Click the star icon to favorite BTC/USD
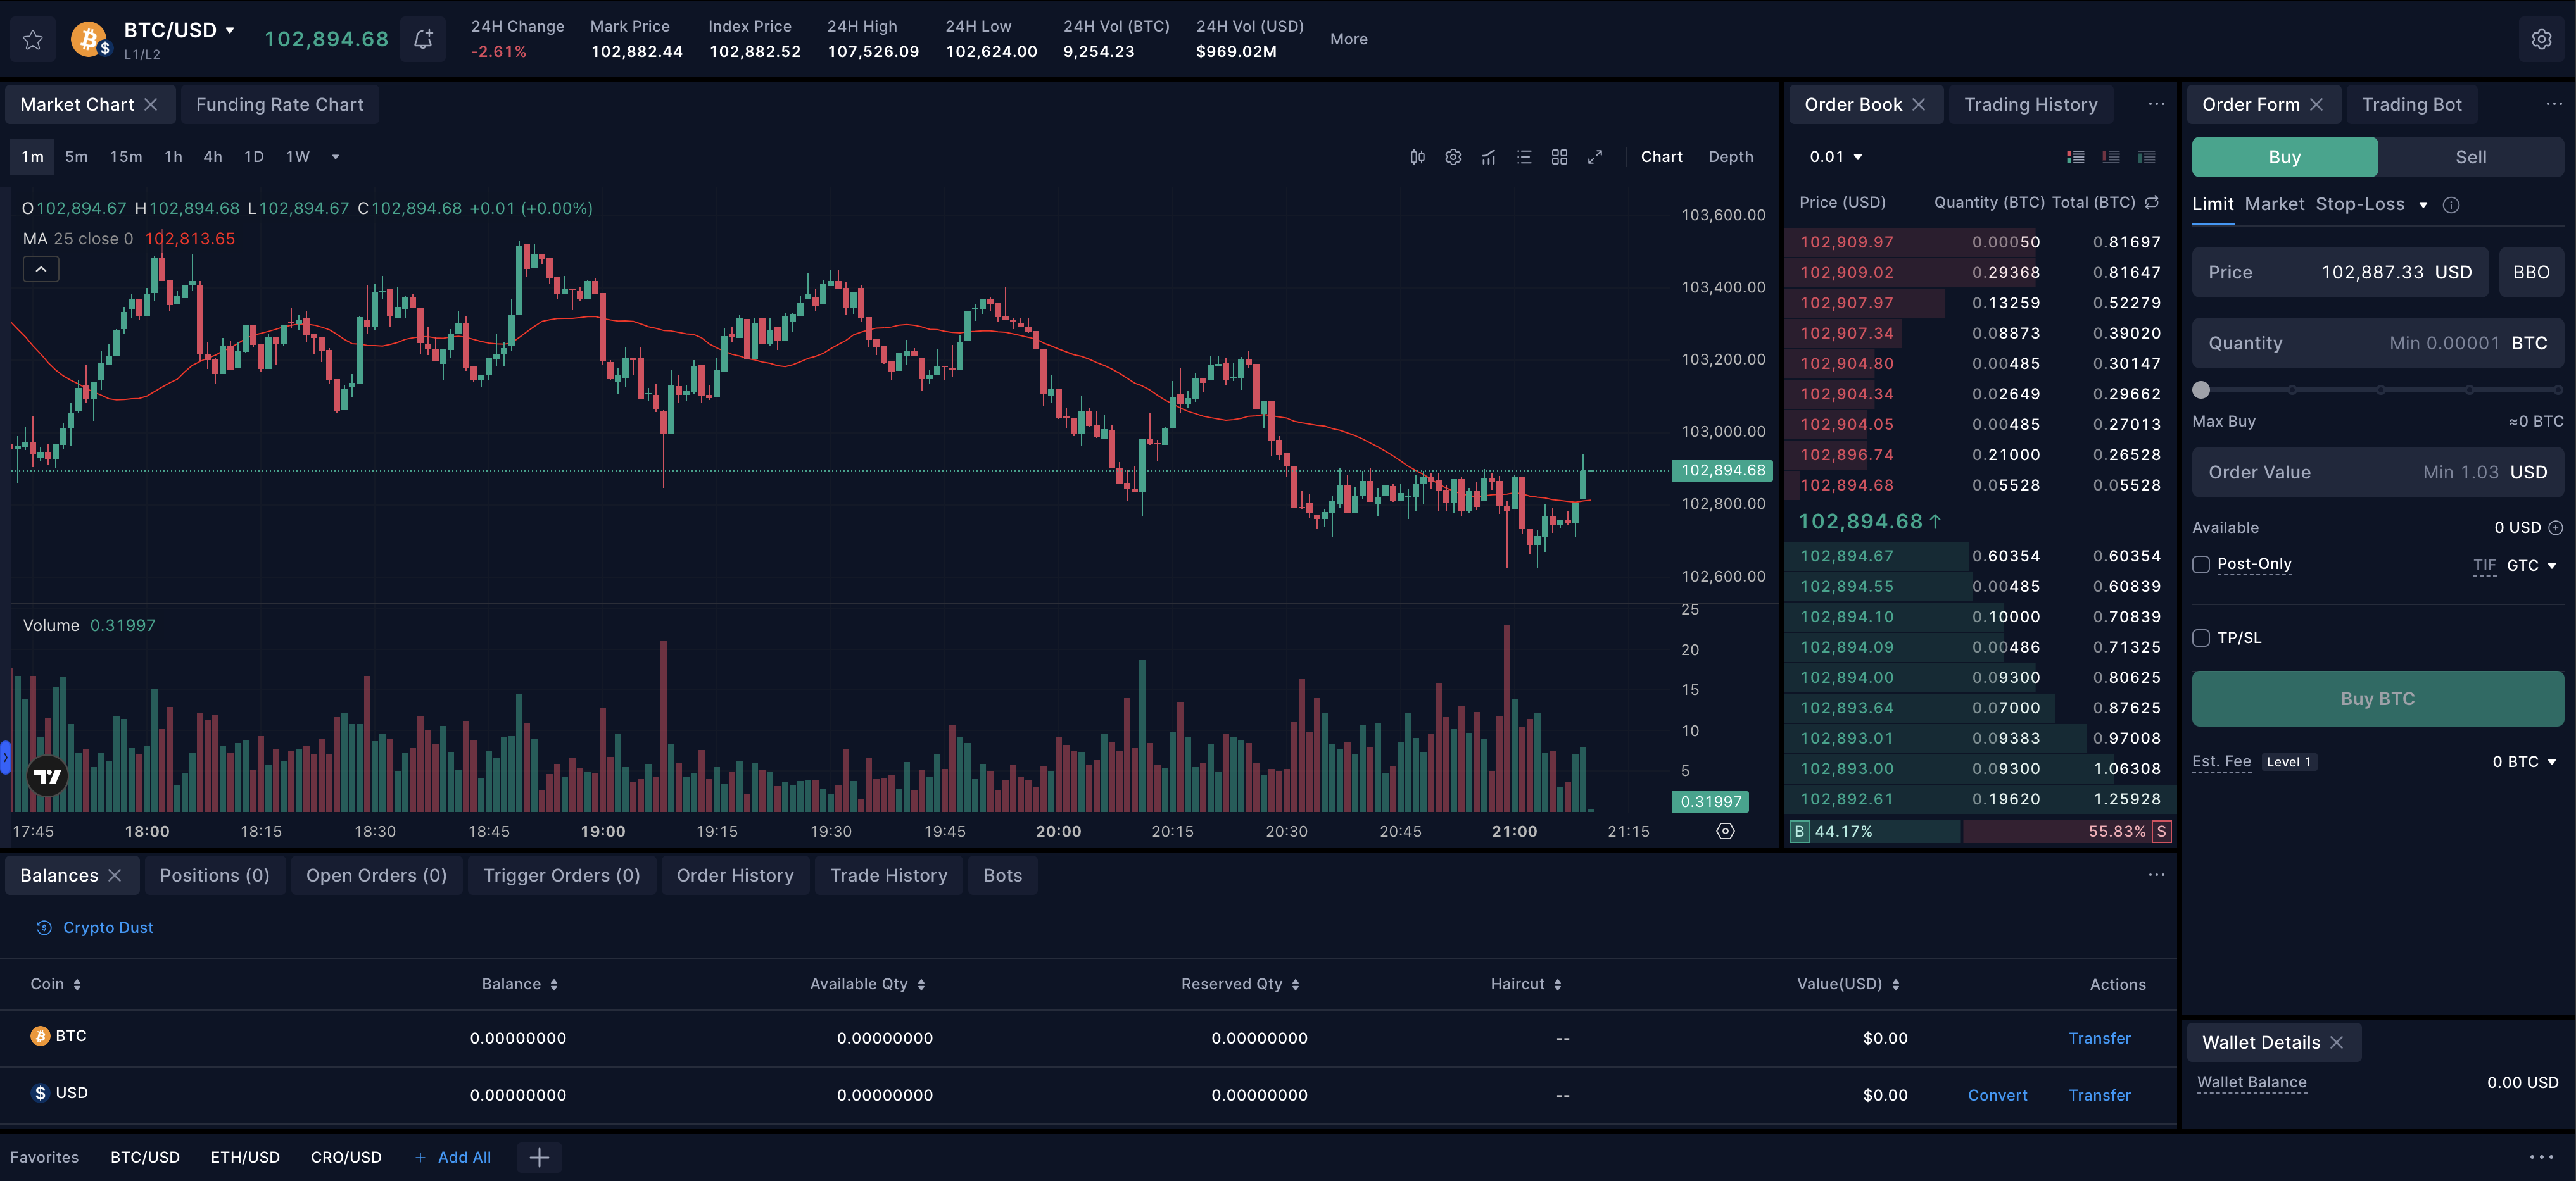This screenshot has width=2576, height=1181. click(32, 39)
